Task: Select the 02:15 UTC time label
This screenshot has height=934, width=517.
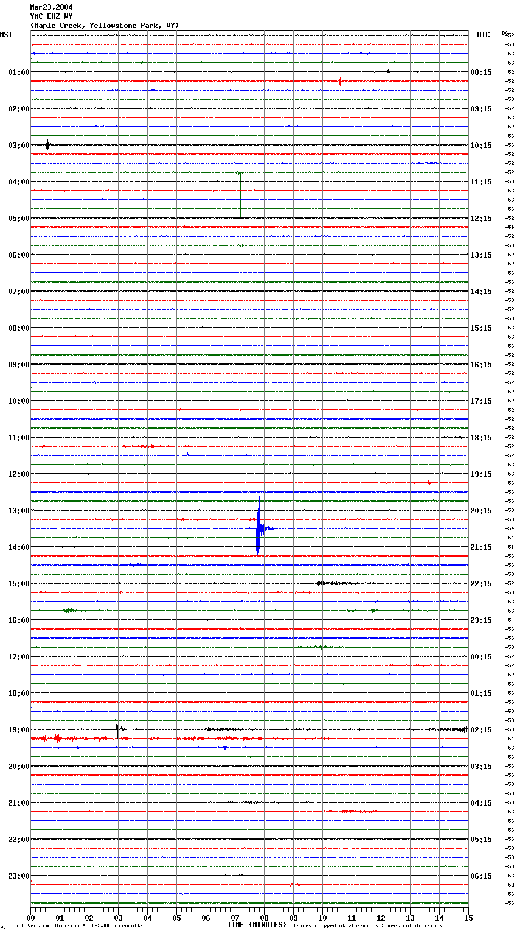Action: coord(481,730)
